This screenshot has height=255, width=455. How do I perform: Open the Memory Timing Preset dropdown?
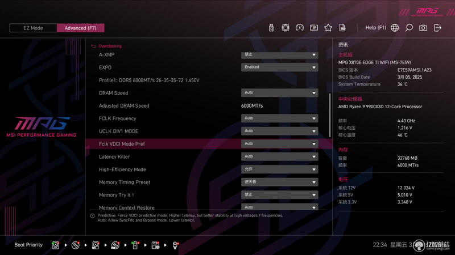tap(279, 181)
